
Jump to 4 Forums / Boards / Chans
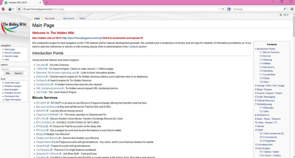pos(268,93)
